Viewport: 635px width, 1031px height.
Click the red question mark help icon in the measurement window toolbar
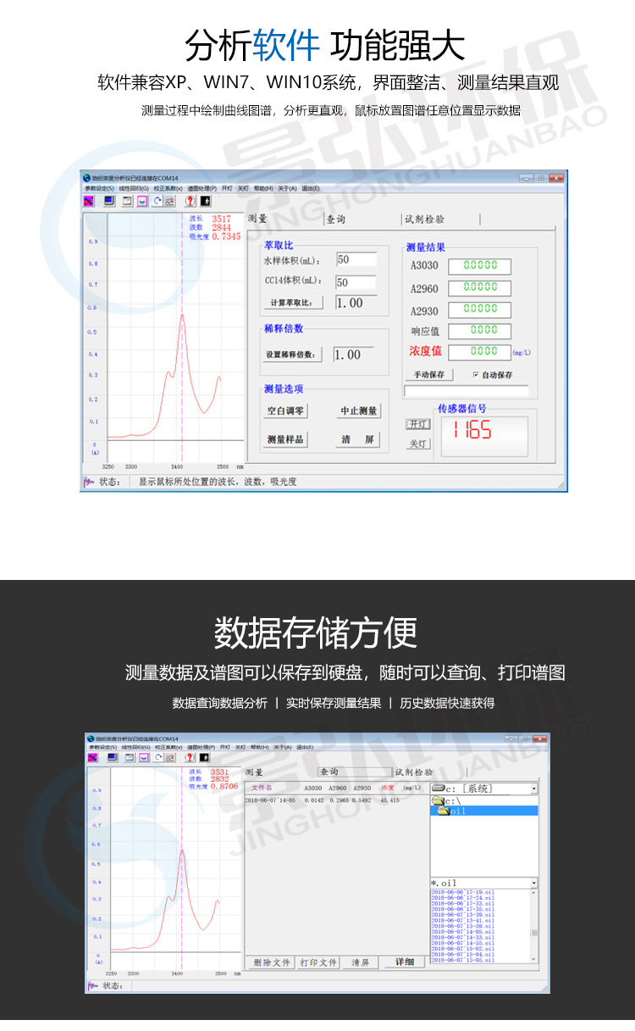(x=190, y=201)
